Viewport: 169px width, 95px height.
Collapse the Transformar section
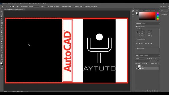(136, 29)
